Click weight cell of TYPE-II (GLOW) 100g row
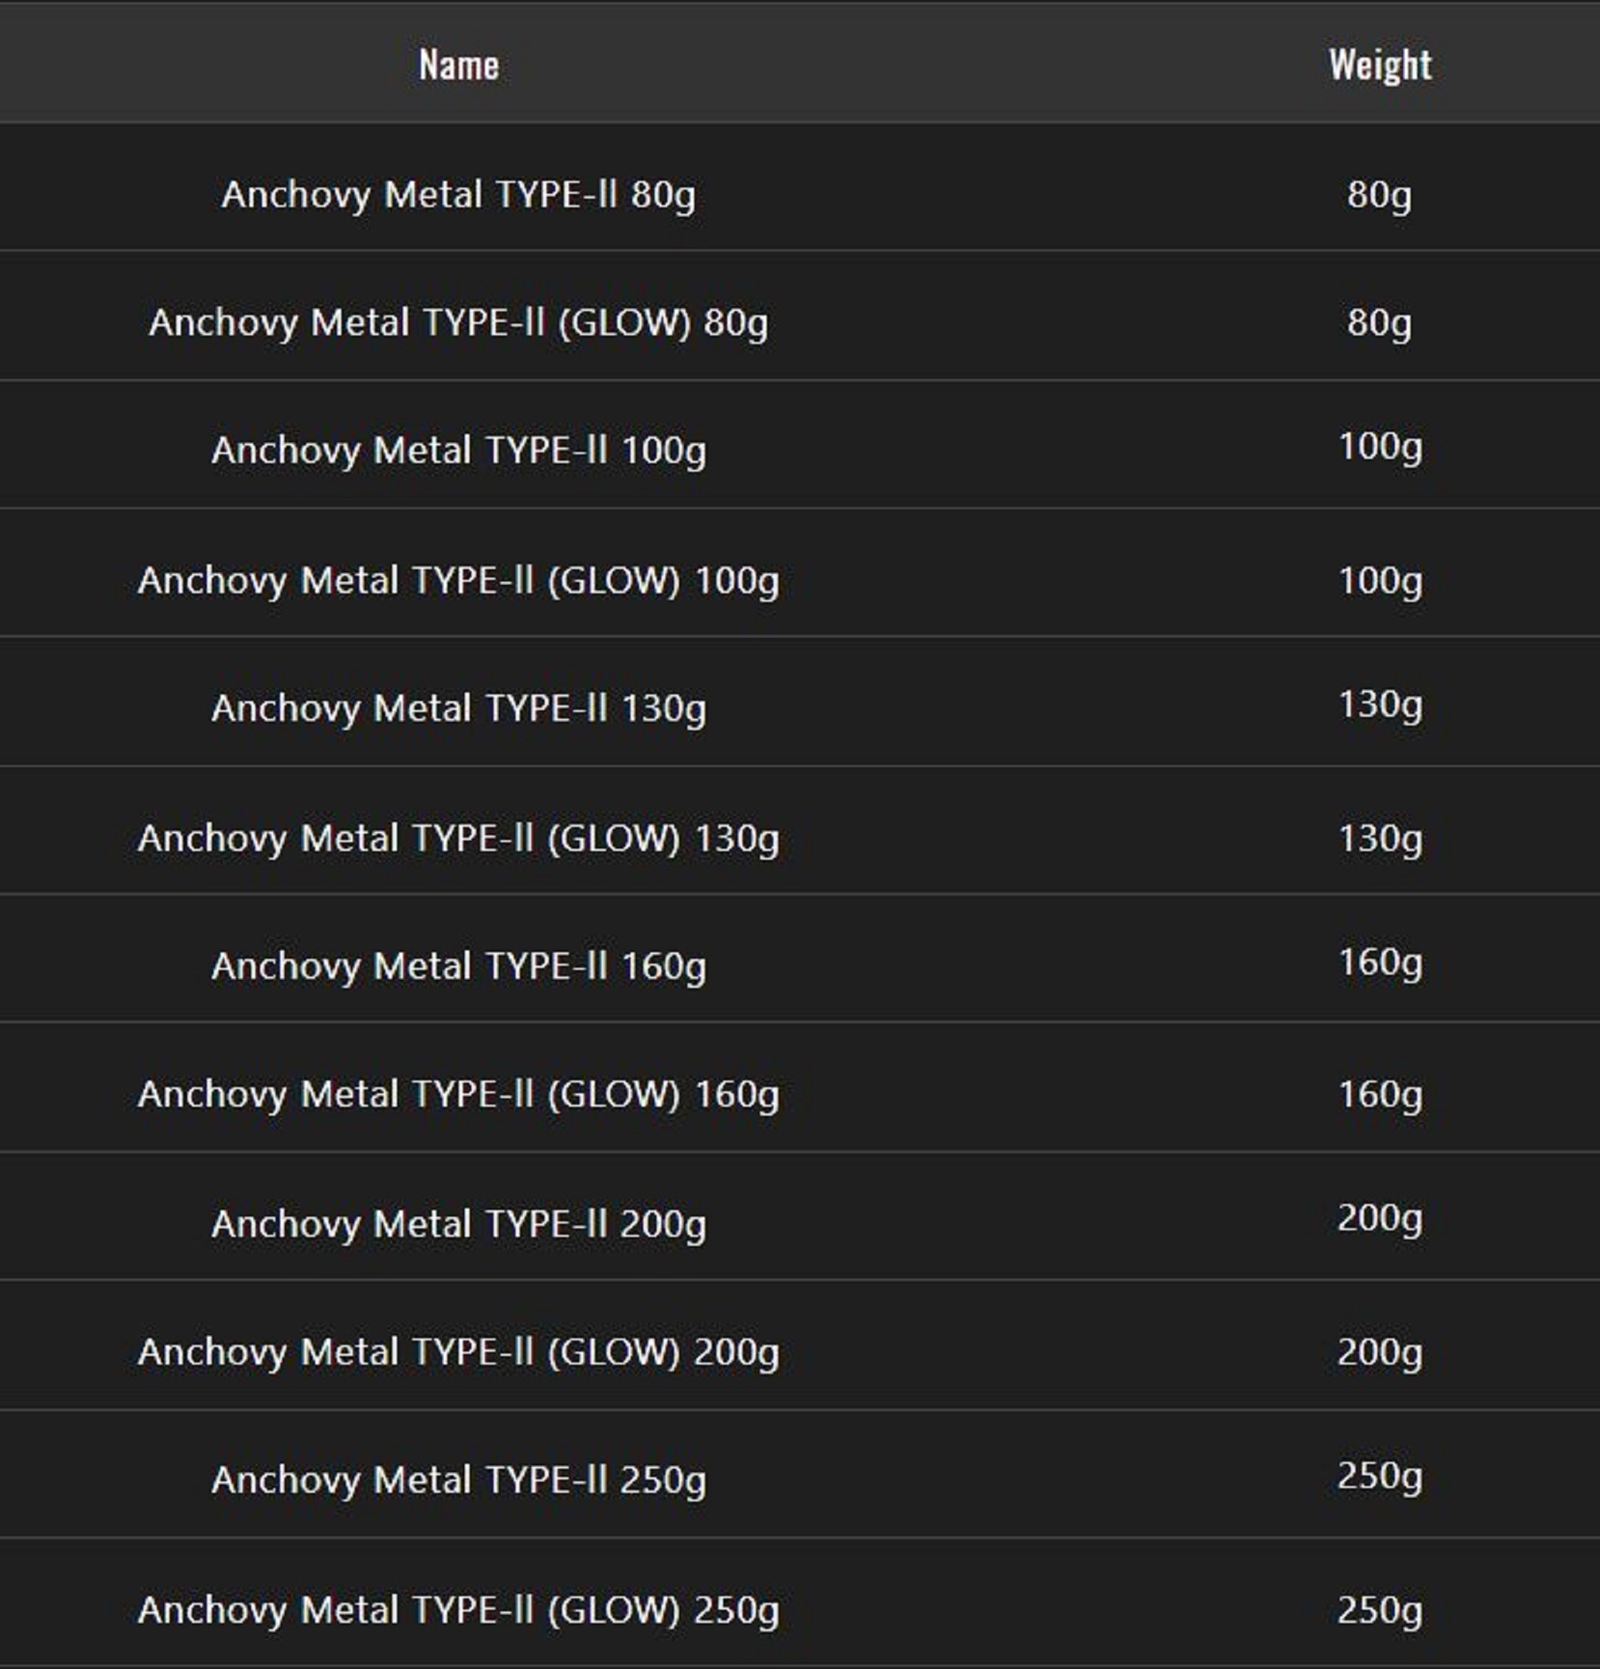This screenshot has width=1600, height=1669. 1380,581
